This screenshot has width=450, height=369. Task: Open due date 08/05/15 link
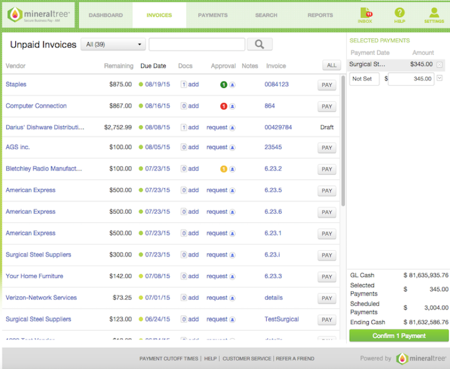(x=158, y=147)
